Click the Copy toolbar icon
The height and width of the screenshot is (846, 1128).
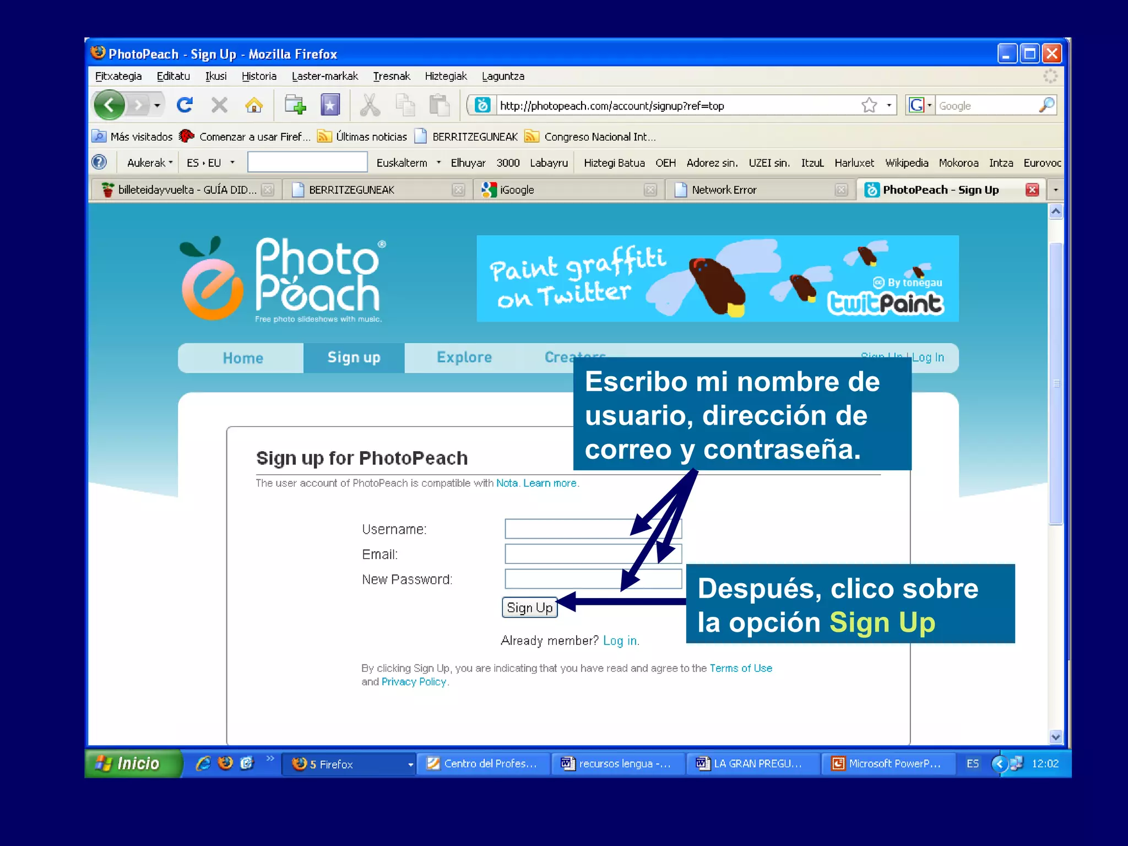405,105
